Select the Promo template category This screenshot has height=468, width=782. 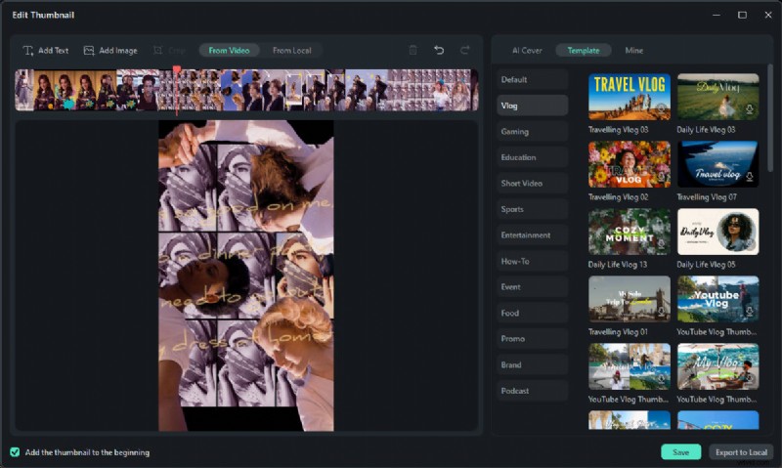(x=532, y=338)
